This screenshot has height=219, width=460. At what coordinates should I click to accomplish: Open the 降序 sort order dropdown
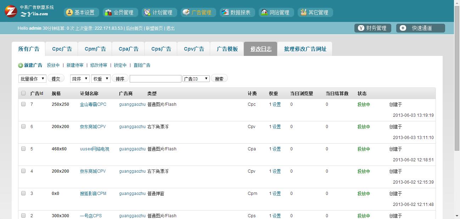[80, 79]
